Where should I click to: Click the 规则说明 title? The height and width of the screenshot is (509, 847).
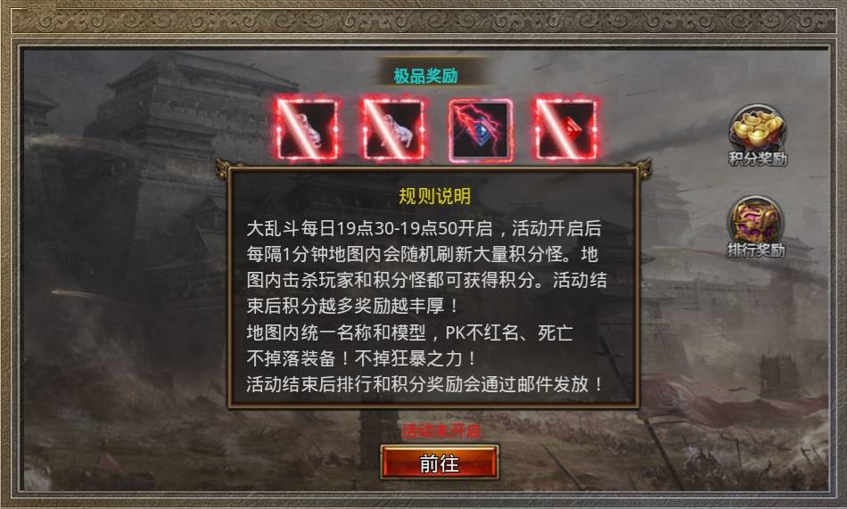[434, 196]
